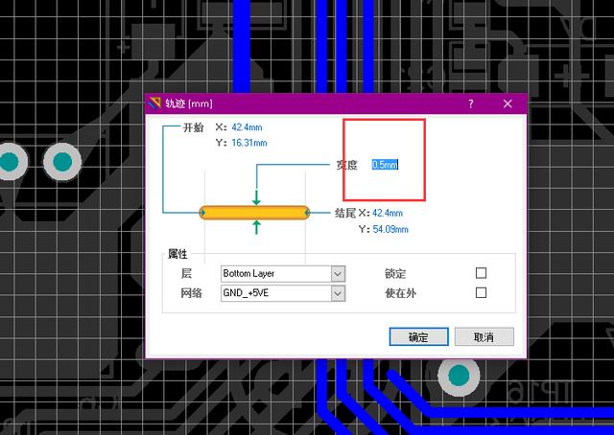
Task: Click the dialog help question mark
Action: pos(471,103)
